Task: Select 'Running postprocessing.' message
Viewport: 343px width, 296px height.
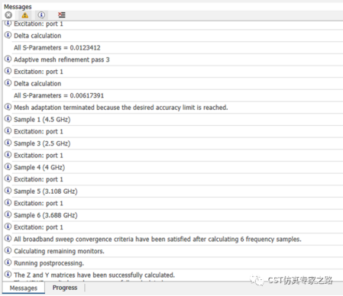Action: 49,263
